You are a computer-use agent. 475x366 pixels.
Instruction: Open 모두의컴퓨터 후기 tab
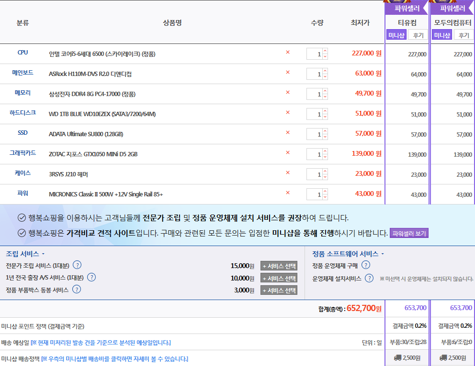click(464, 35)
